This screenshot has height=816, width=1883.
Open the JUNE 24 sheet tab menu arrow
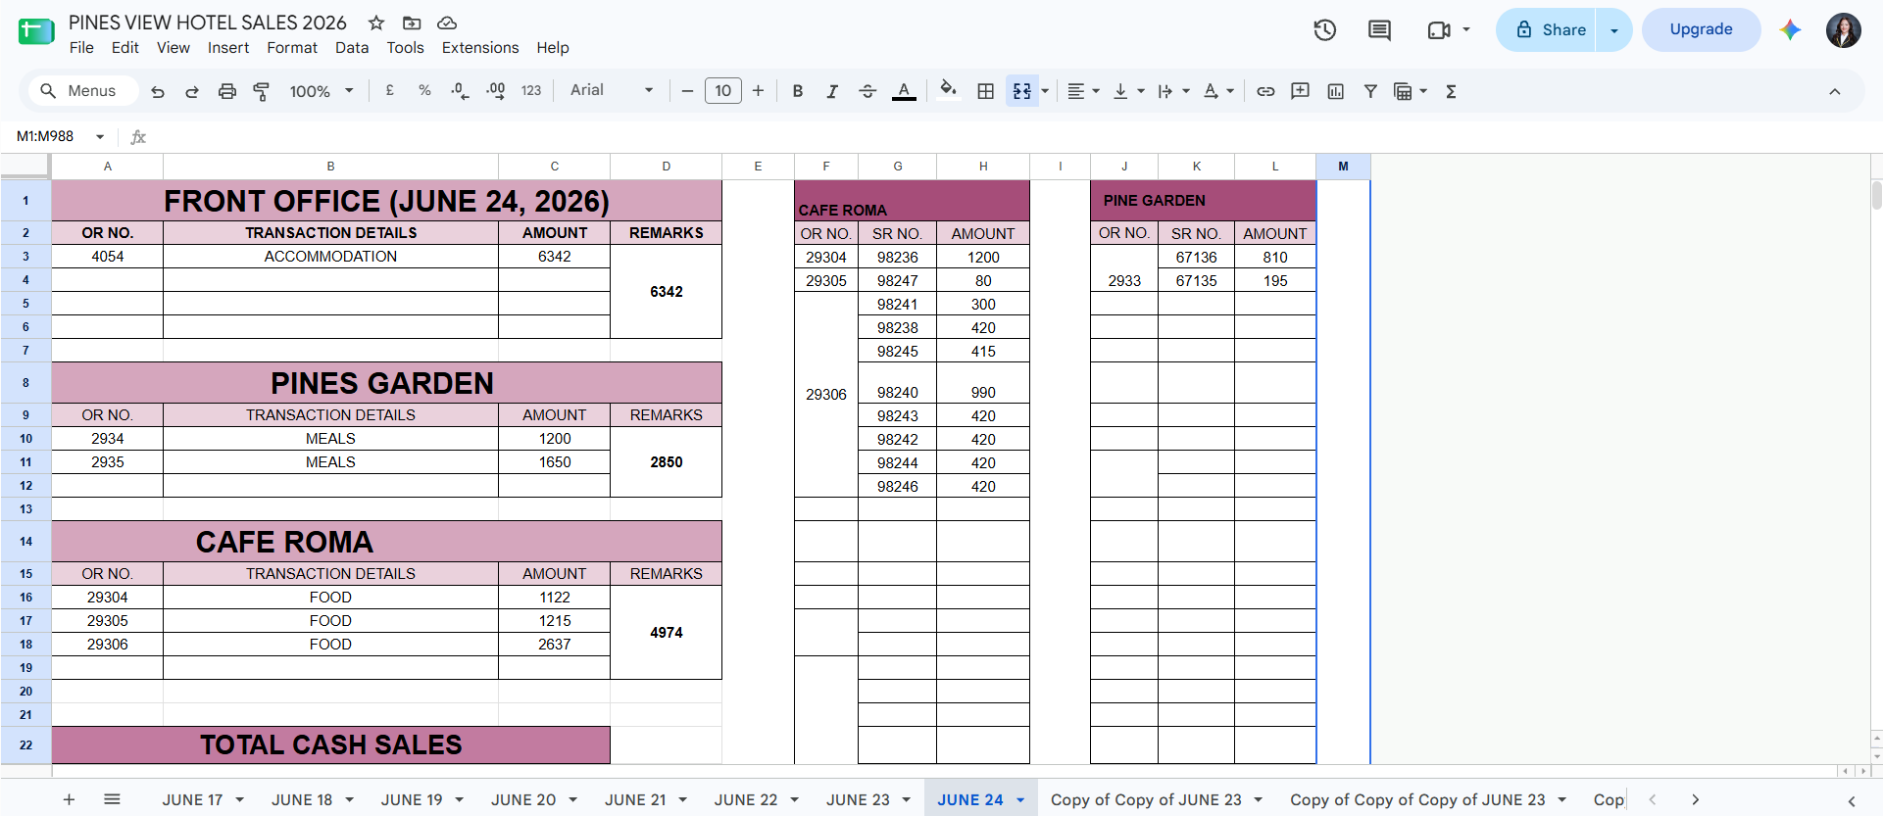(1020, 800)
